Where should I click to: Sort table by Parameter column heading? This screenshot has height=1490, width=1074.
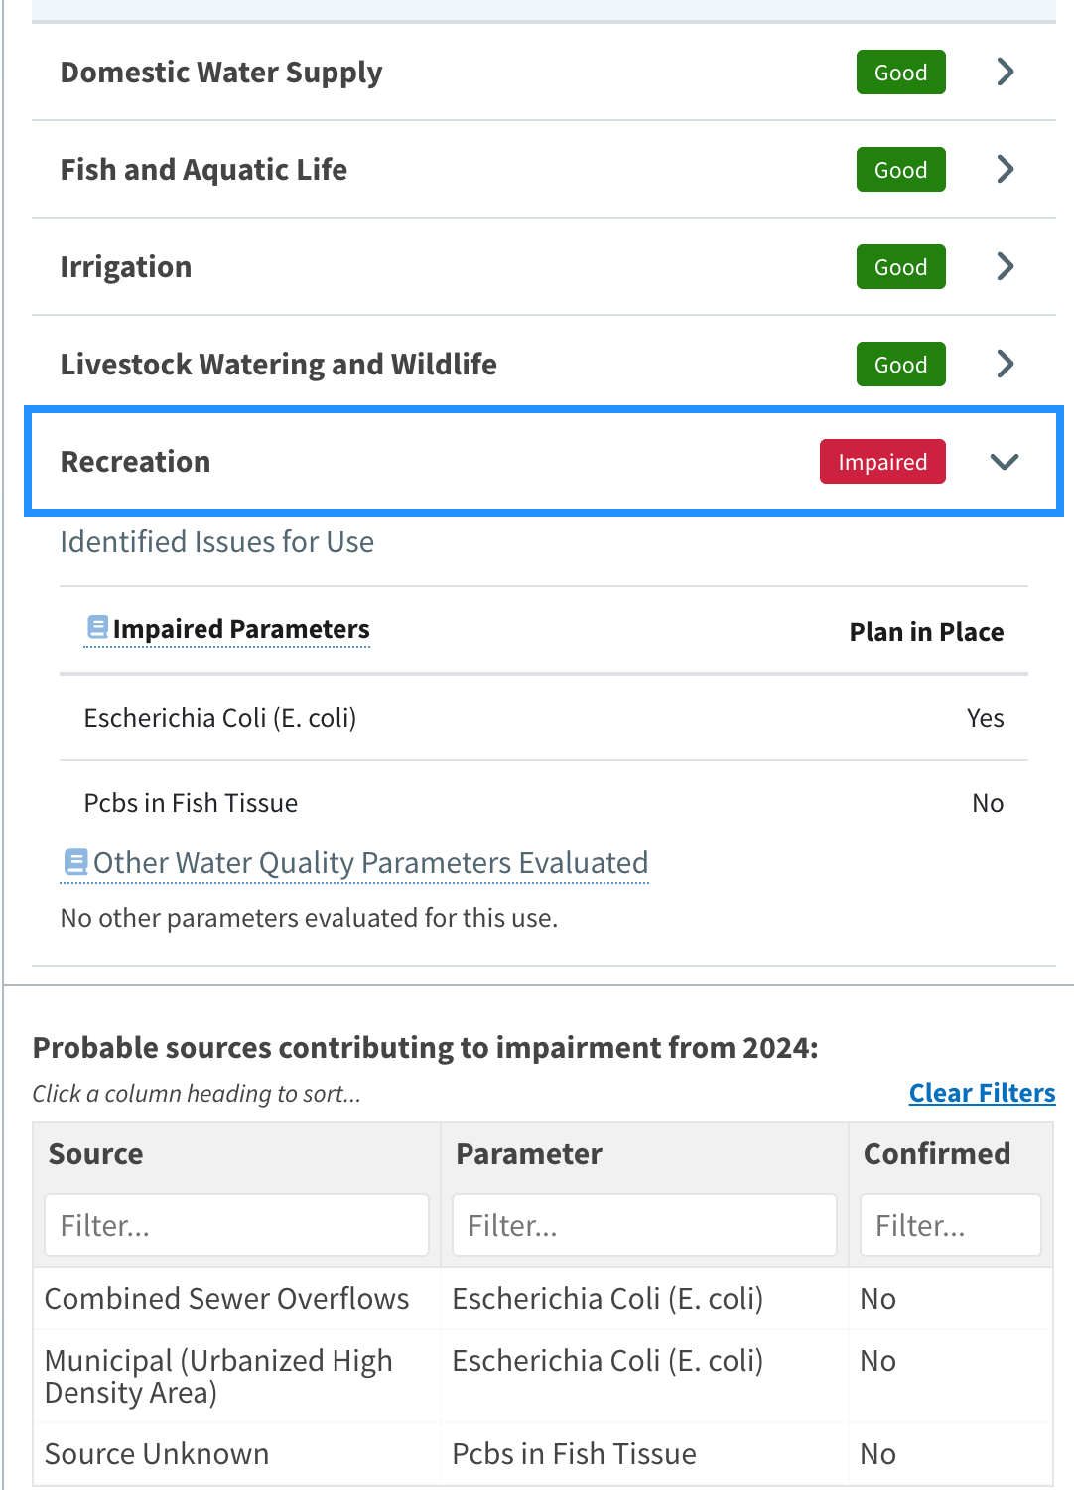tap(528, 1153)
